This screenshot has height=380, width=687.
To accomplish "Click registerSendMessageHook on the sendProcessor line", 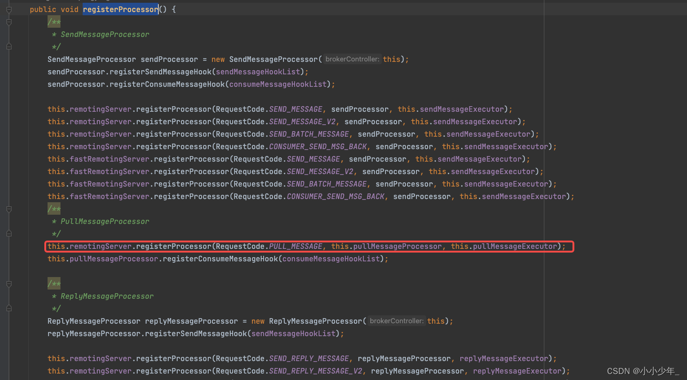I will [x=160, y=72].
